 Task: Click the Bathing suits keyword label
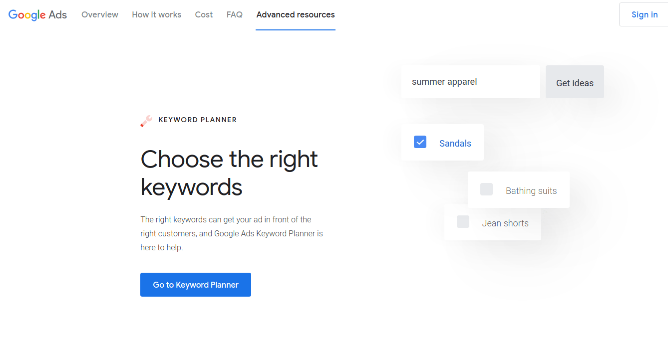pyautogui.click(x=531, y=191)
